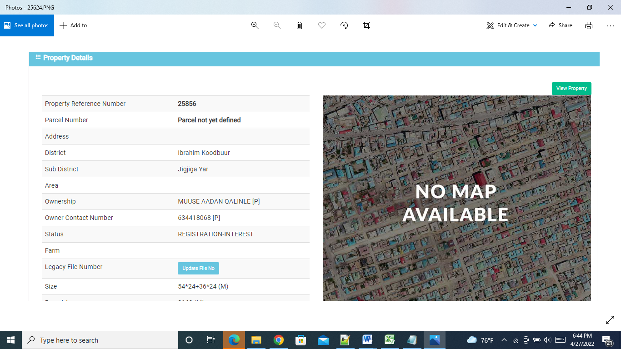Open the weather widget showing 76°F
Image resolution: width=621 pixels, height=349 pixels.
click(x=480, y=340)
